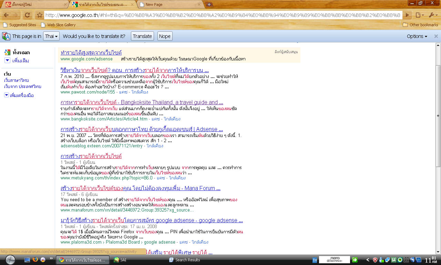The height and width of the screenshot is (265, 441).
Task: Expand the quick launch overflow chevron
Action: coord(51,258)
